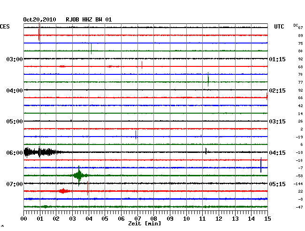The width and height of the screenshot is (305, 231).
Task: Click the black spike near minute 11 on 06:00 trace
Action: (206, 151)
